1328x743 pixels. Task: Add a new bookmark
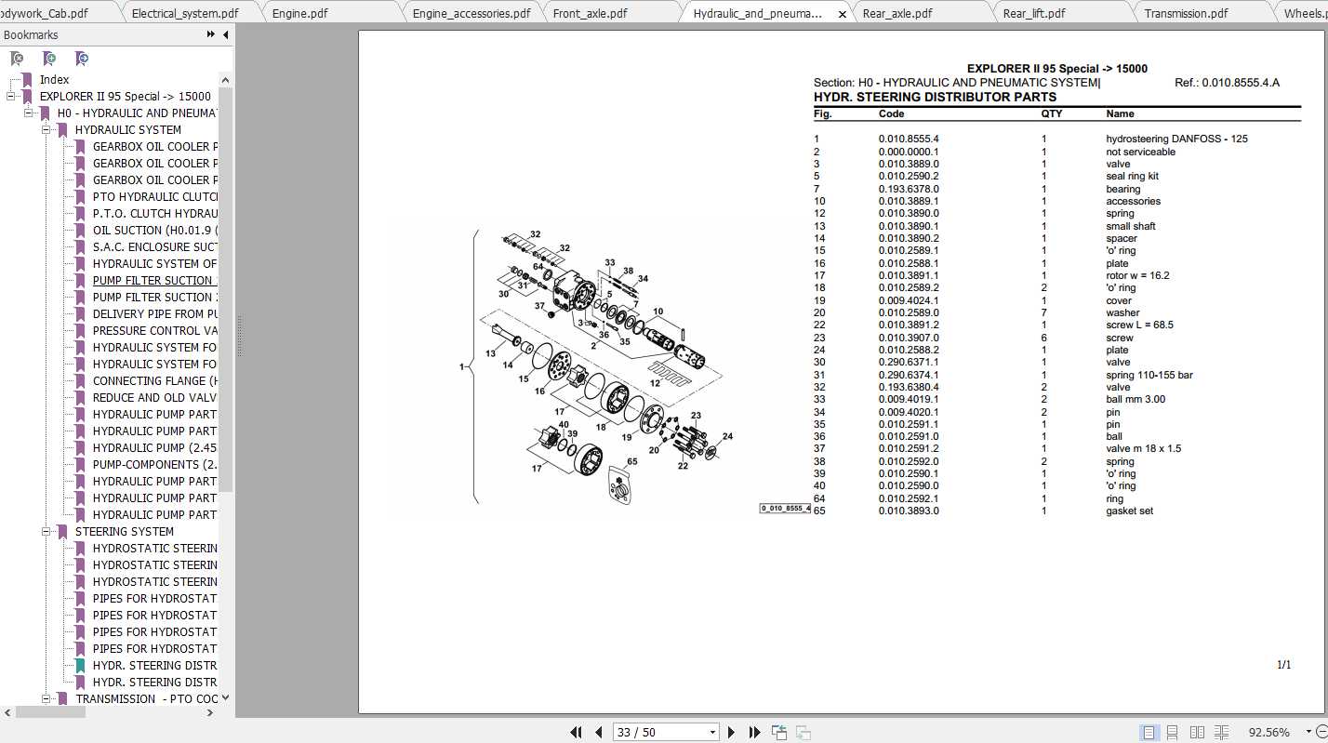49,58
